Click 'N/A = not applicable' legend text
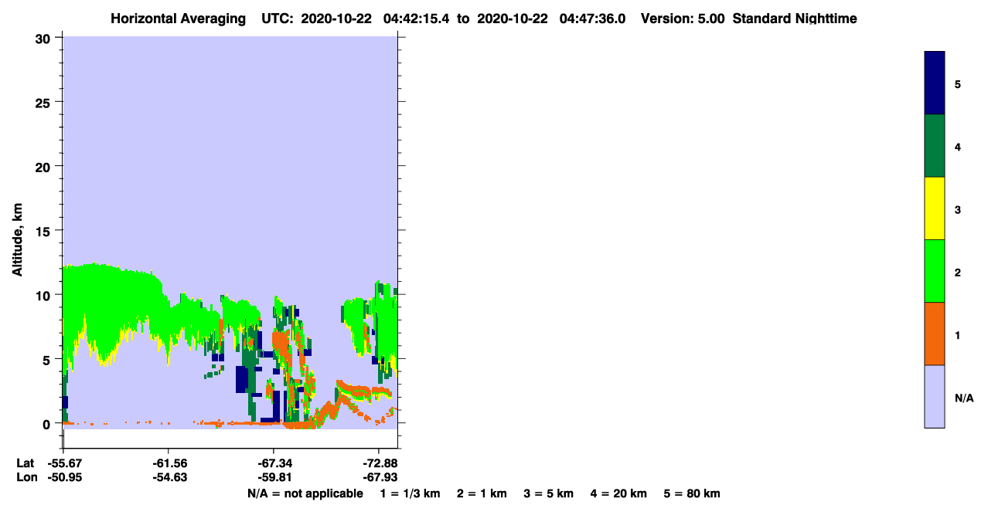 click(x=305, y=493)
